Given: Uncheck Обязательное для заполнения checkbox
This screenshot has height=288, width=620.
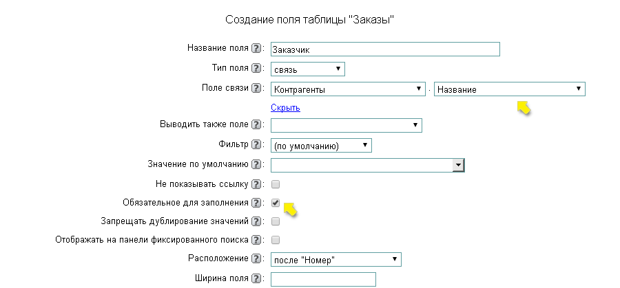Looking at the screenshot, I should 276,203.
